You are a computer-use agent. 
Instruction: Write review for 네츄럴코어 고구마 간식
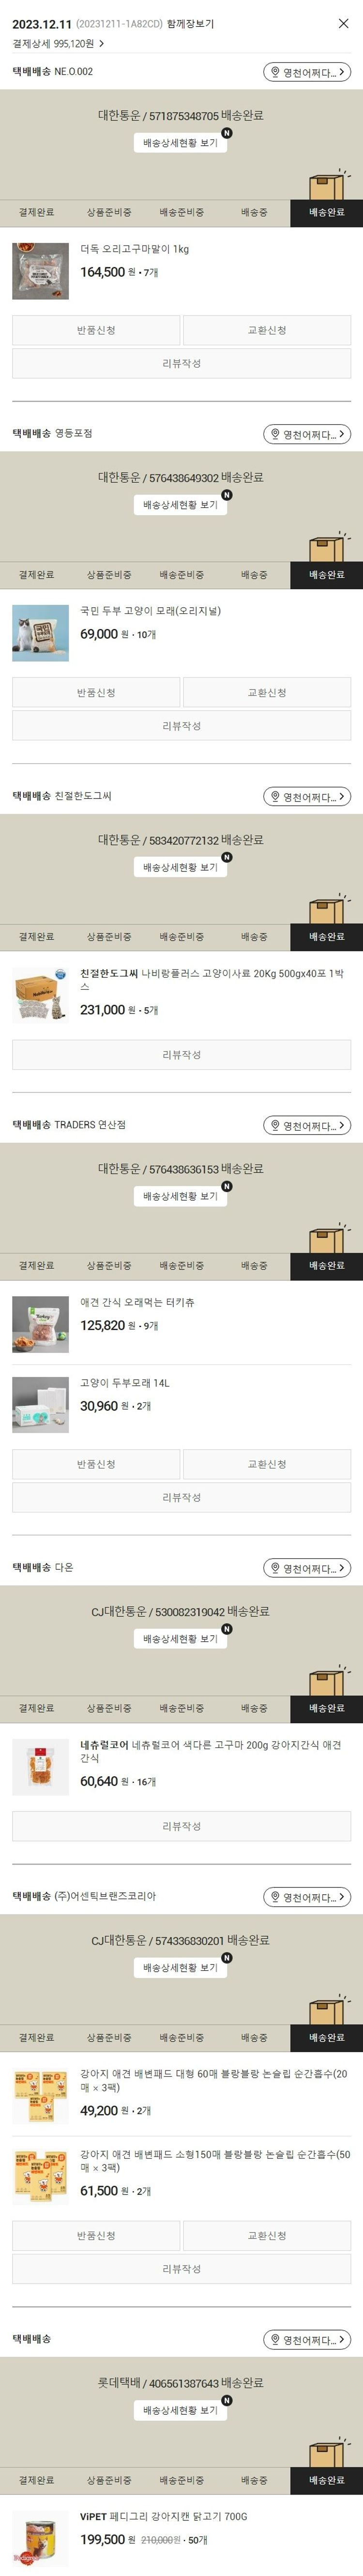(181, 1826)
